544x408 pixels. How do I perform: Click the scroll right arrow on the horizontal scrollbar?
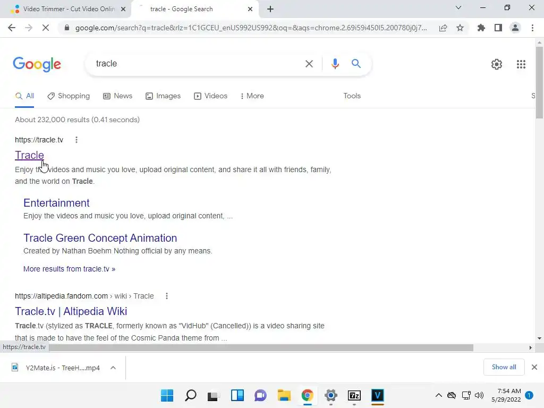pos(530,347)
